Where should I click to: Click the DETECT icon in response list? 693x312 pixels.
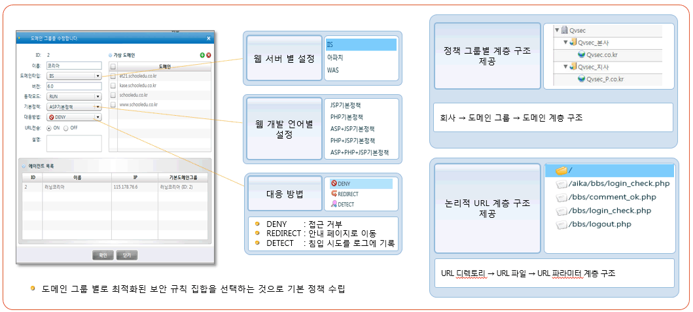(334, 204)
